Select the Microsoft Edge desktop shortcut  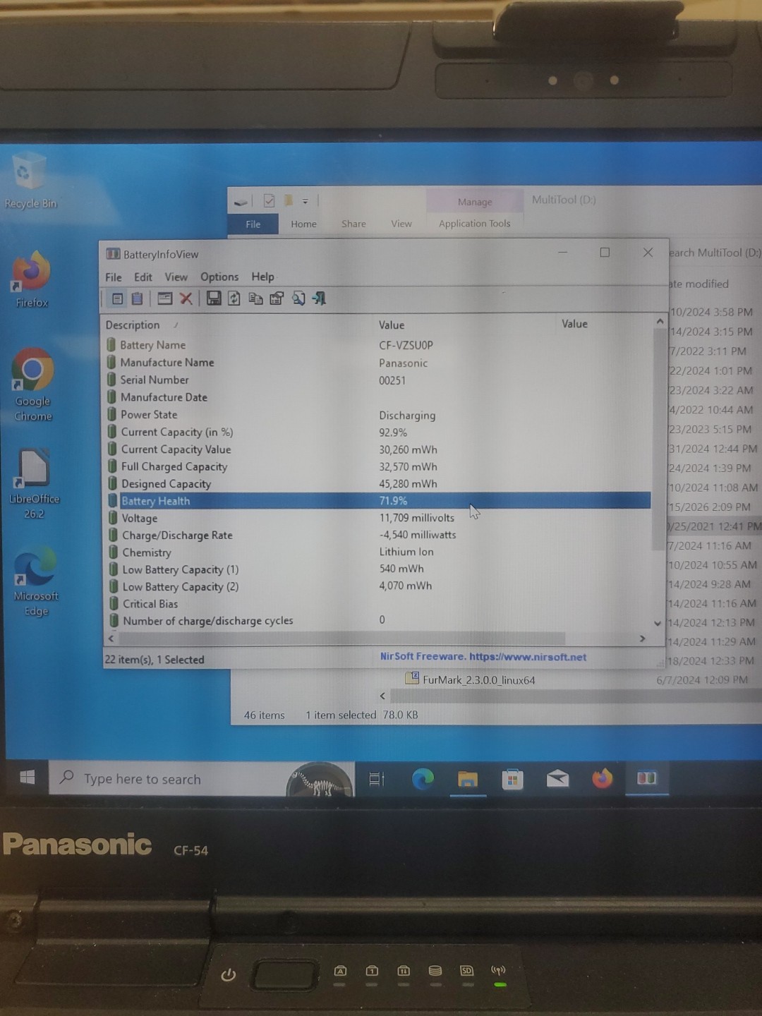tap(35, 581)
